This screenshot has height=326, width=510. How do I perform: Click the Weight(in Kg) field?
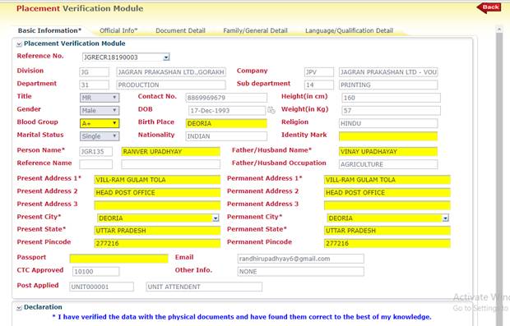391,110
